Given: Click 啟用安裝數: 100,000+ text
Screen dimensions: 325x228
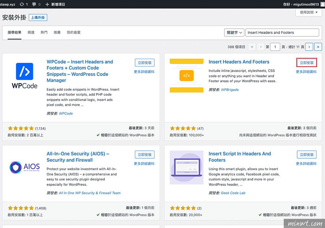Looking at the screenshot, I should [x=187, y=135].
